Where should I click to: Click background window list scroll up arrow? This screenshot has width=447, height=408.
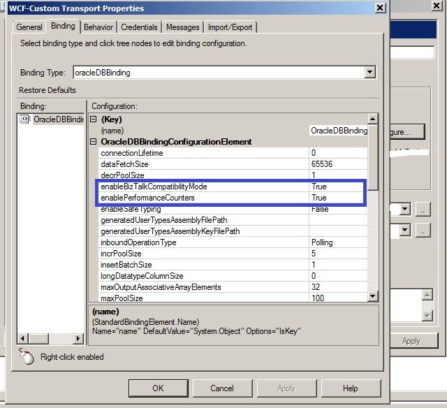pos(427,295)
